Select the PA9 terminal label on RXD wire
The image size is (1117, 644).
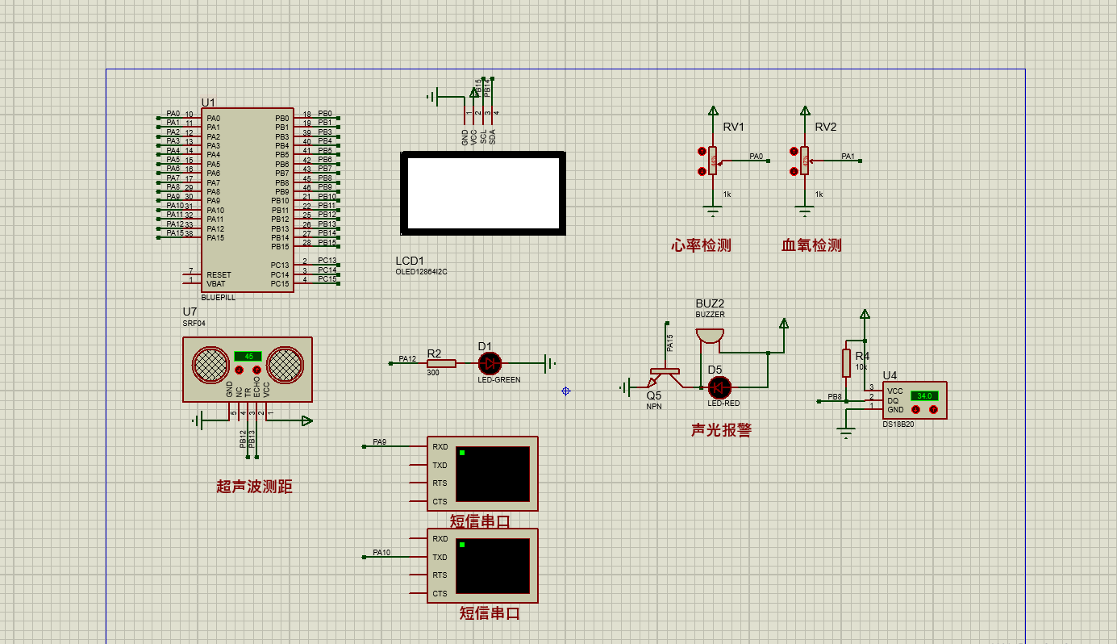pyautogui.click(x=380, y=442)
